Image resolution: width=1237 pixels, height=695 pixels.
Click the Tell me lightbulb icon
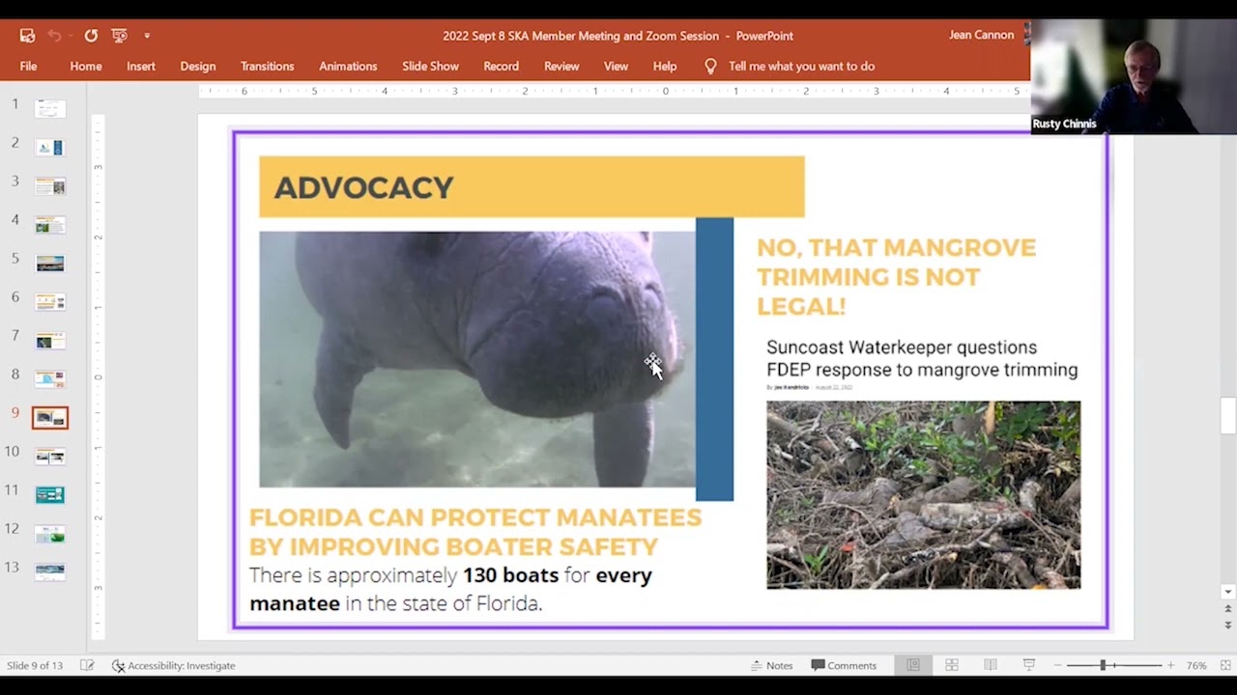point(710,67)
